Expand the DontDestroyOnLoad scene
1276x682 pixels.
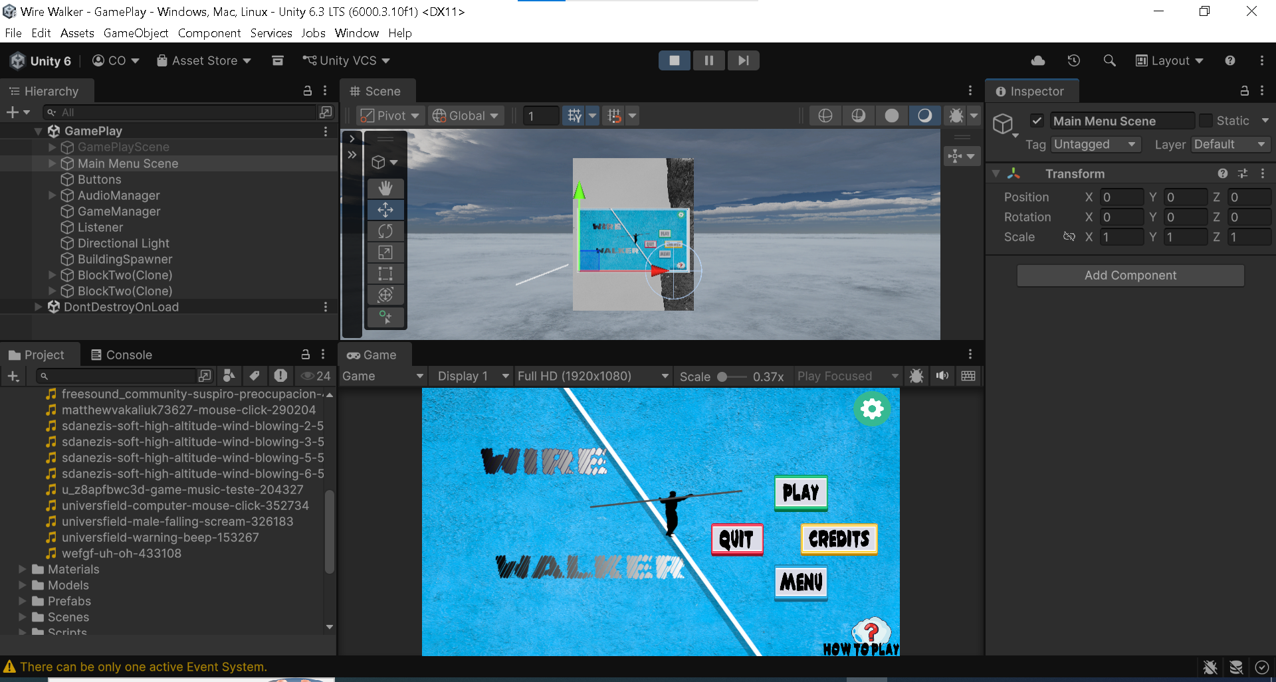pyautogui.click(x=38, y=307)
